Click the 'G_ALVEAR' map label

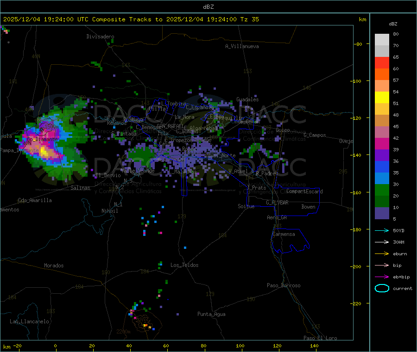tap(277, 203)
